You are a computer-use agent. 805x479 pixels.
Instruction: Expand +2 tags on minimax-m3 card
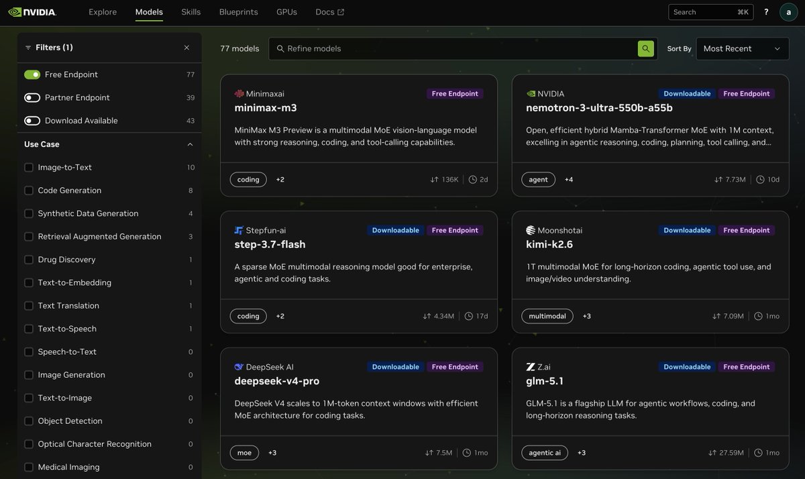[280, 180]
